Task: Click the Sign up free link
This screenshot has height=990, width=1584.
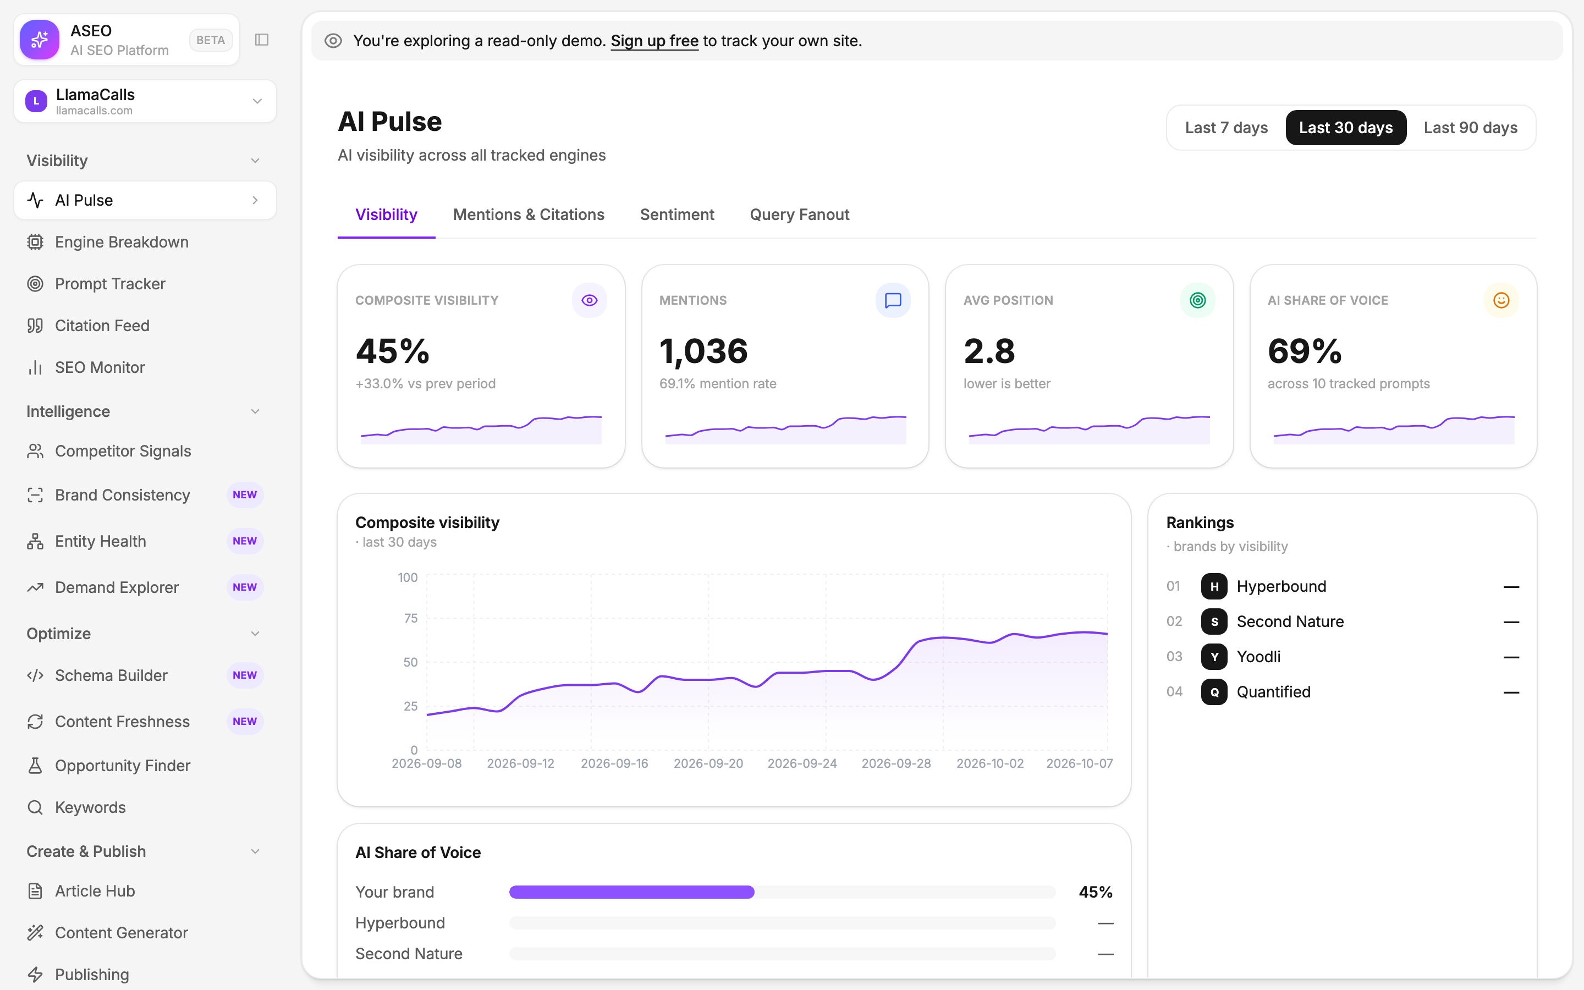Action: click(x=654, y=41)
